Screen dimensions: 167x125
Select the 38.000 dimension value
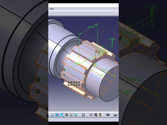(105, 70)
